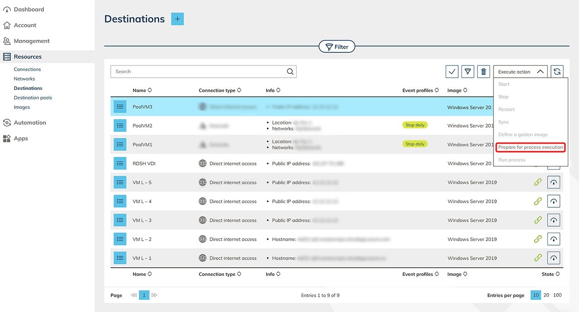The width and height of the screenshot is (579, 312).
Task: Click the Stop daily badge for PoolVM1
Action: [415, 144]
